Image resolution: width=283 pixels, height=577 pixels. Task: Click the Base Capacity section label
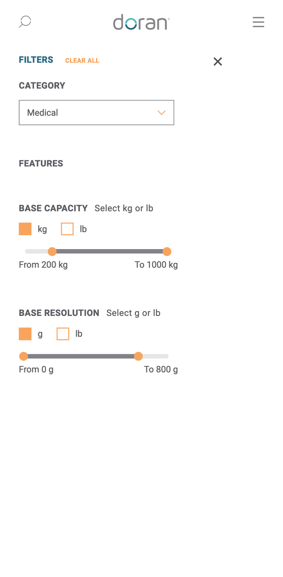[x=53, y=208]
